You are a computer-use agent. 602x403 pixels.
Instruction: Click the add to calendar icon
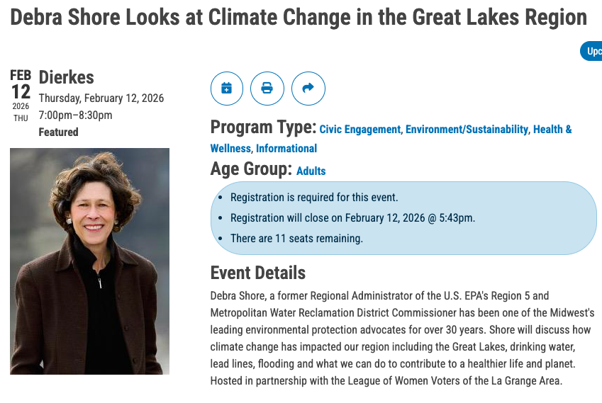227,89
